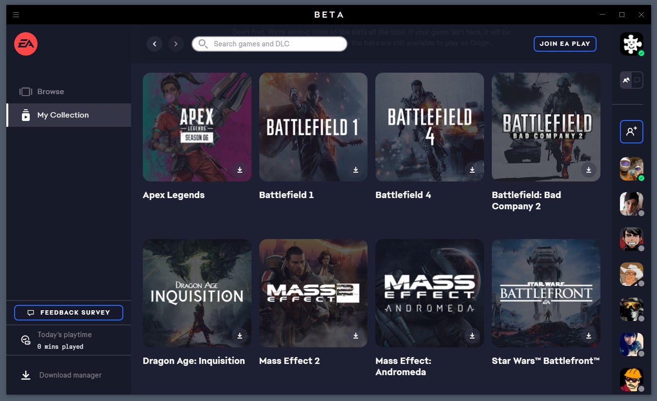Viewport: 657px width, 401px height.
Task: Click the Join EA Play button
Action: [564, 44]
